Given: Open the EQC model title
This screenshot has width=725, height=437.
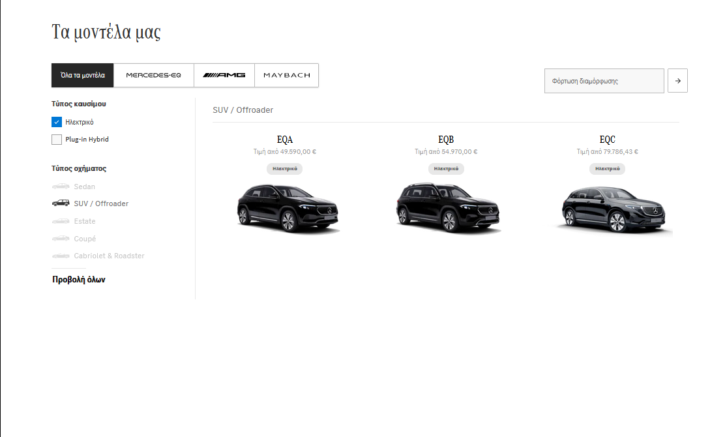Looking at the screenshot, I should (x=608, y=140).
